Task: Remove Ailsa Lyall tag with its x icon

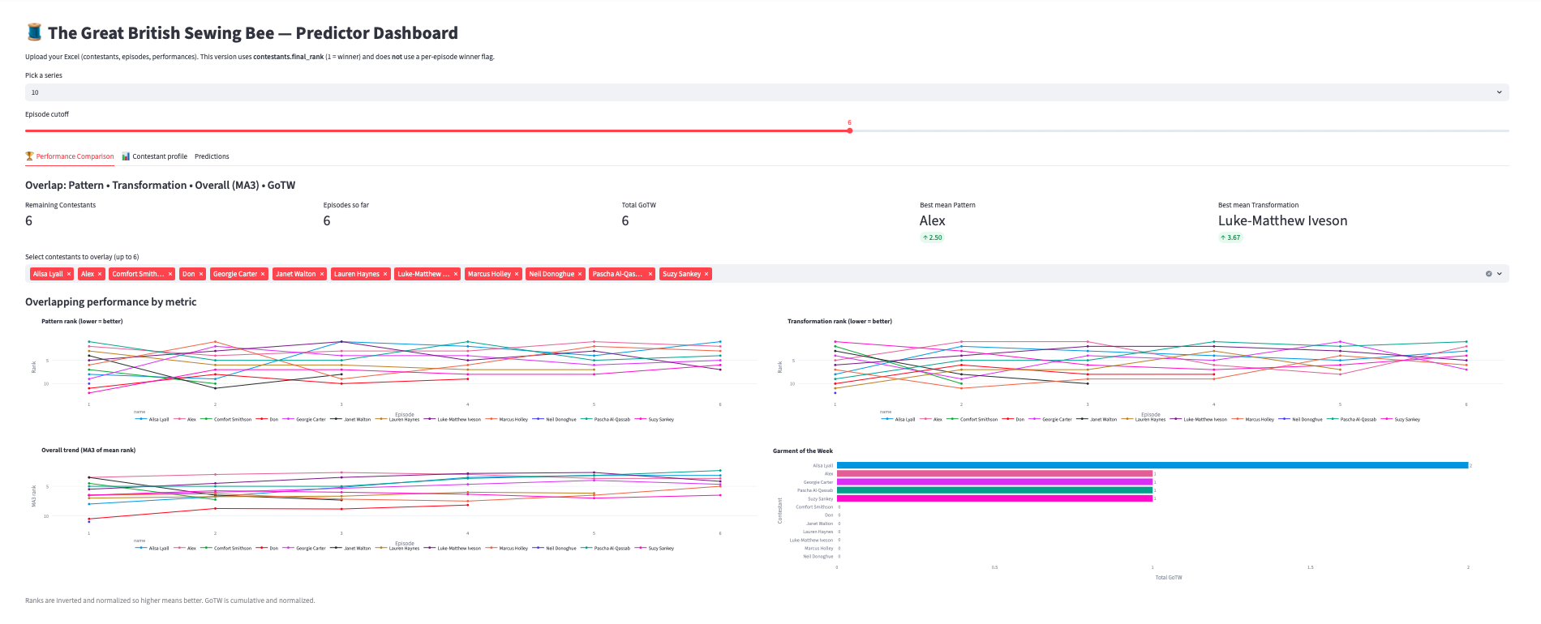Action: [69, 274]
